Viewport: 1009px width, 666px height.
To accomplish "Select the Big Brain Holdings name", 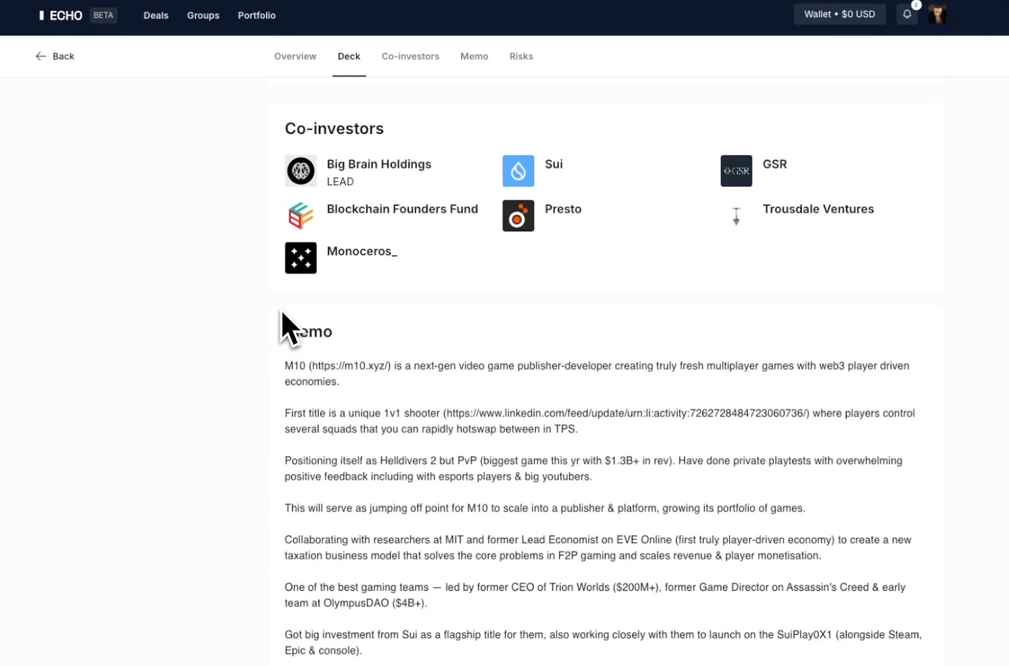I will click(x=379, y=164).
